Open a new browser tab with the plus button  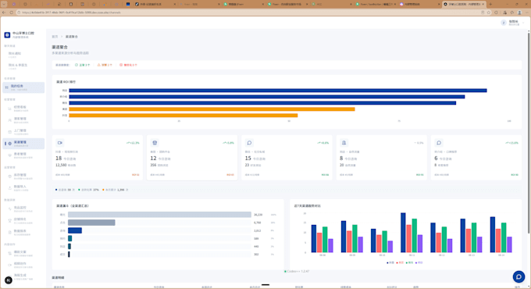click(x=490, y=4)
